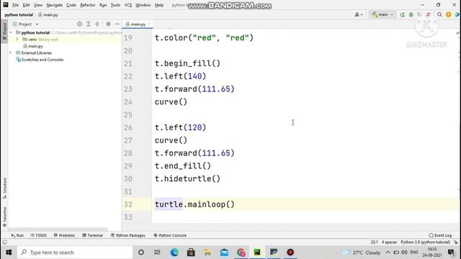This screenshot has width=461, height=259.
Task: Open the File menu
Action: point(15,5)
